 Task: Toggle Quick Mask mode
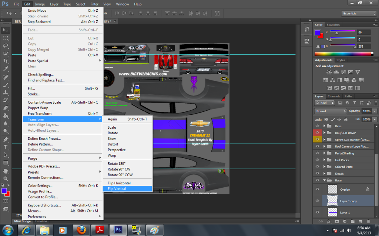[x=6, y=201]
